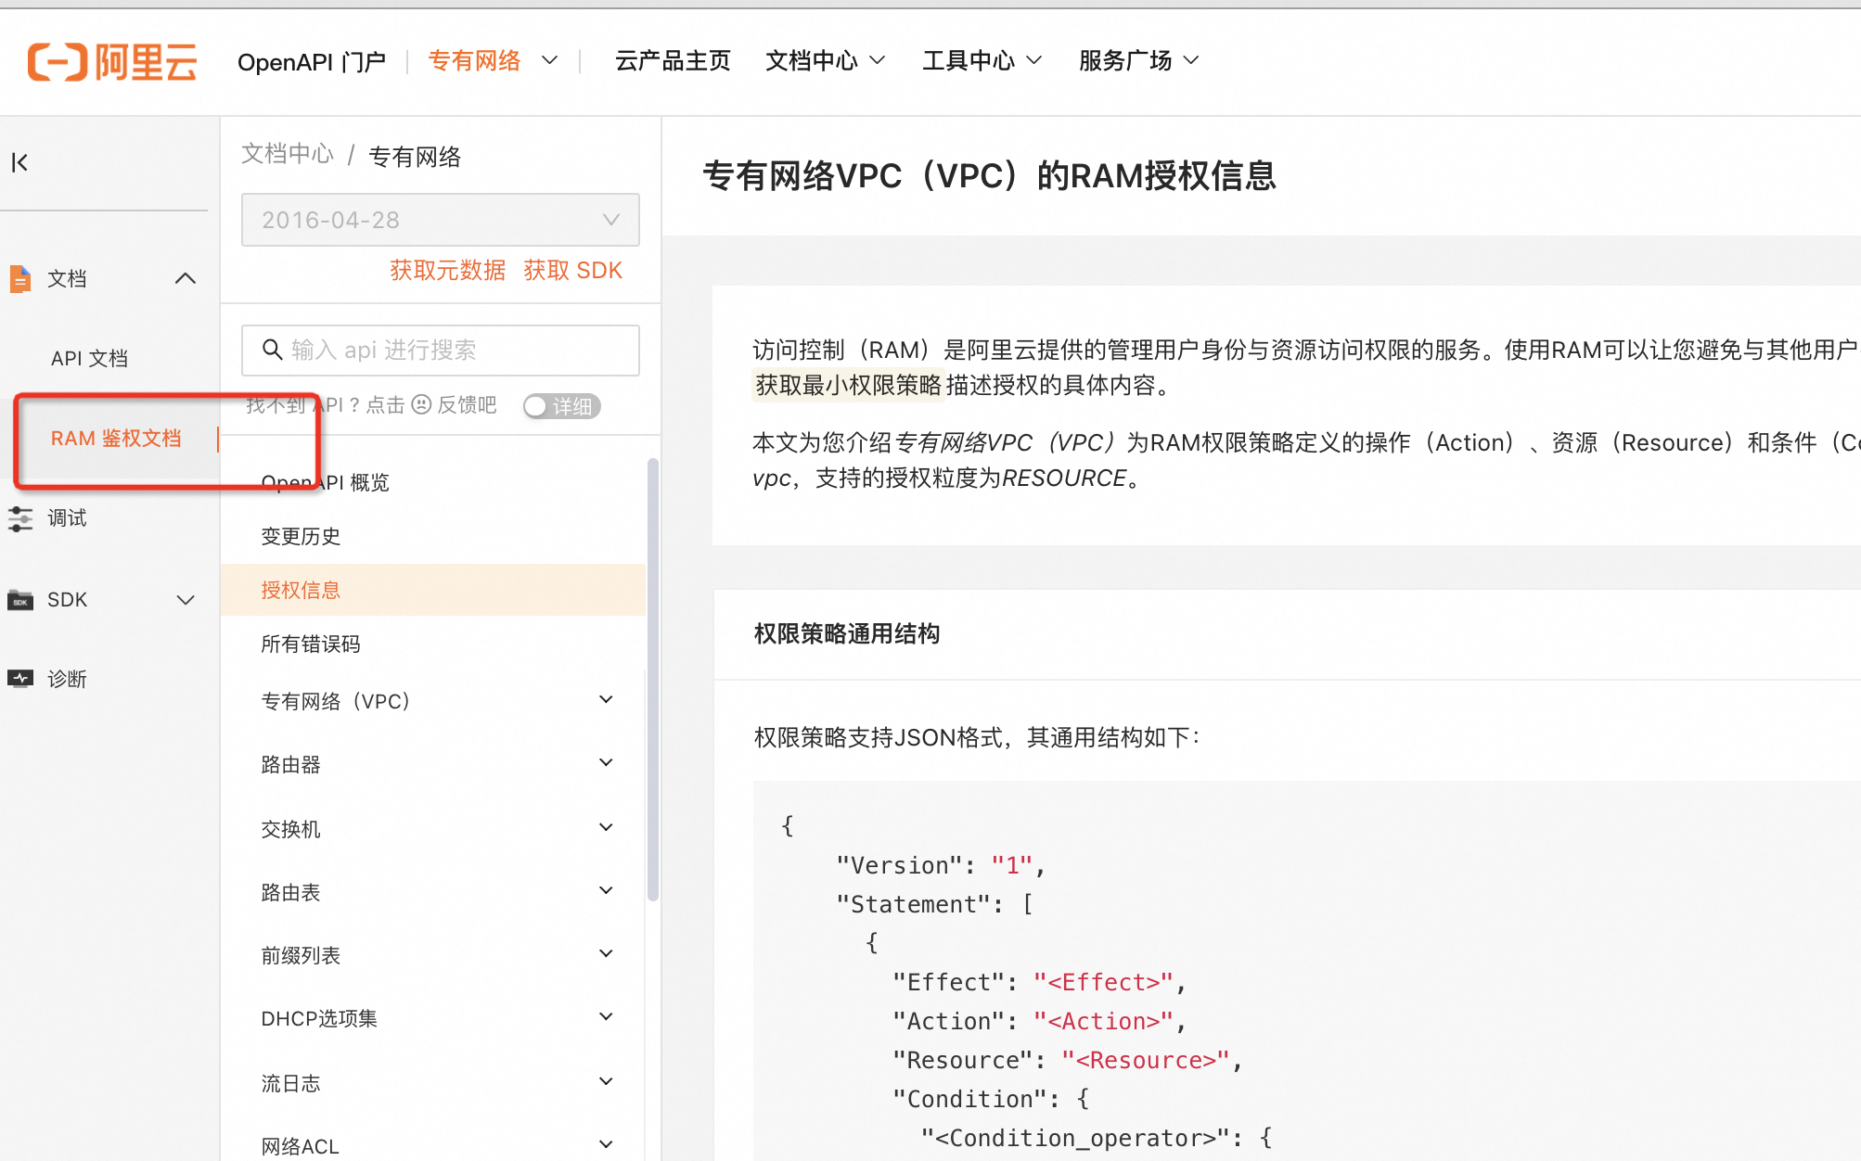Click the diagnostics icon beside 诊断
The height and width of the screenshot is (1161, 1861).
click(19, 679)
